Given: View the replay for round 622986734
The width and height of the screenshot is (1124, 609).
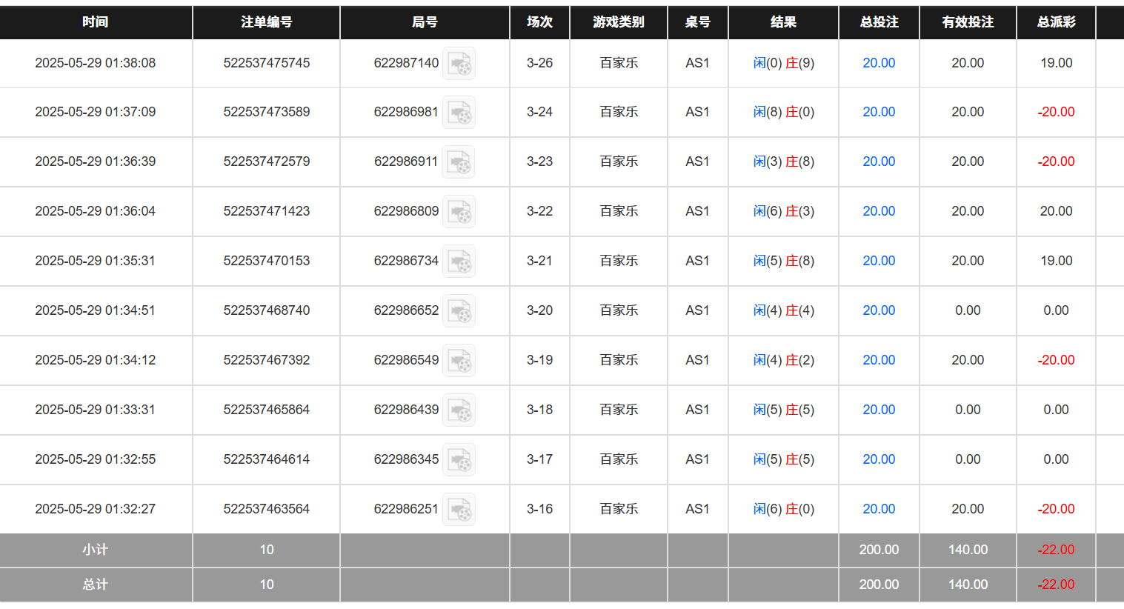Looking at the screenshot, I should 459,261.
